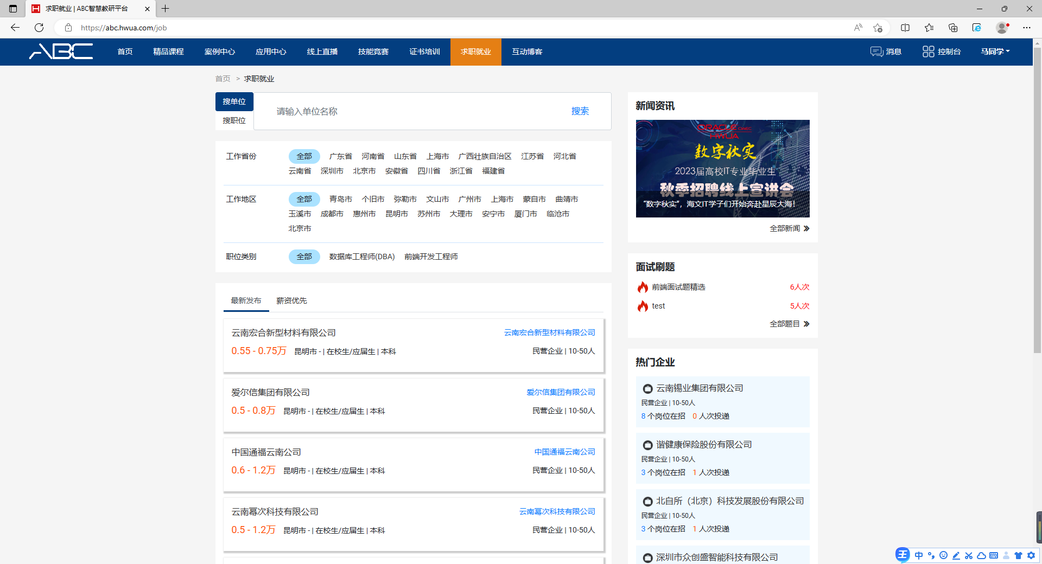Select 数据库工程师(DBA) job category

(x=362, y=257)
